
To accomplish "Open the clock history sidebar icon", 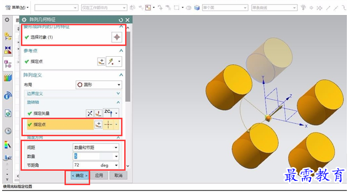I will click(8, 130).
